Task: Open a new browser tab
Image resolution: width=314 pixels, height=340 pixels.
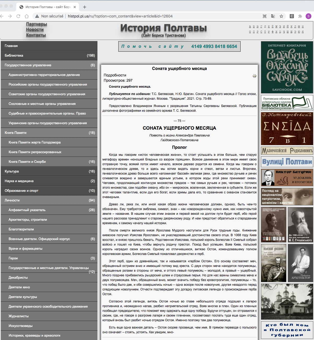Action: (85, 7)
